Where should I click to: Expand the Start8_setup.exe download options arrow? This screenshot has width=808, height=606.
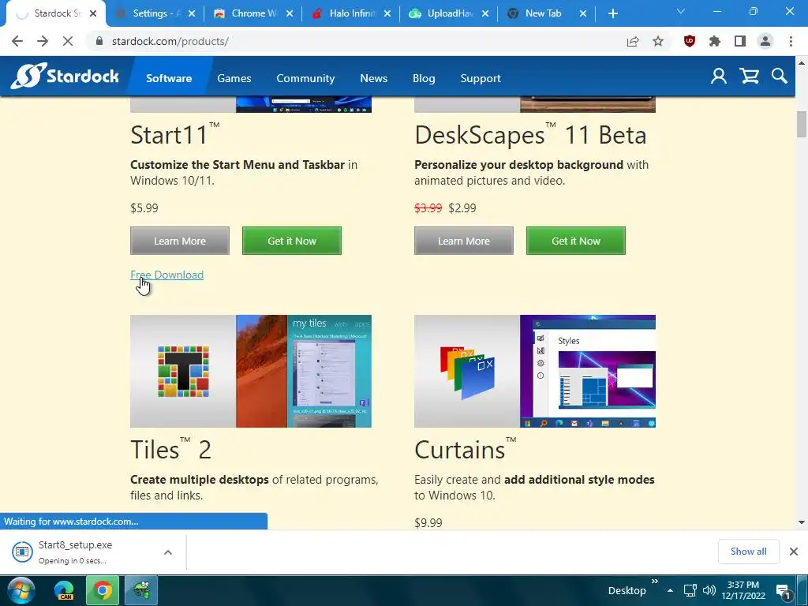[168, 552]
